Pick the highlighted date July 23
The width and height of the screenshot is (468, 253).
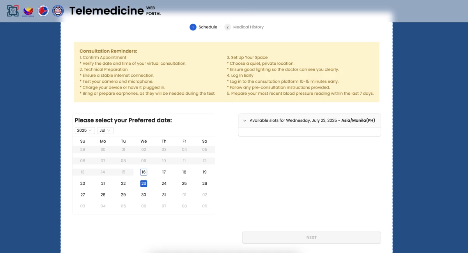coord(144,183)
